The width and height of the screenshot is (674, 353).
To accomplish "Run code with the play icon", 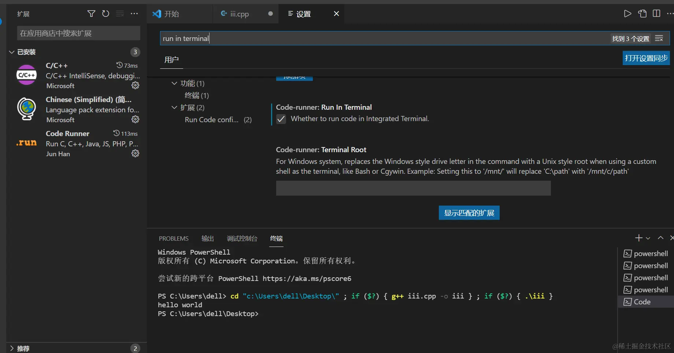I will coord(627,14).
